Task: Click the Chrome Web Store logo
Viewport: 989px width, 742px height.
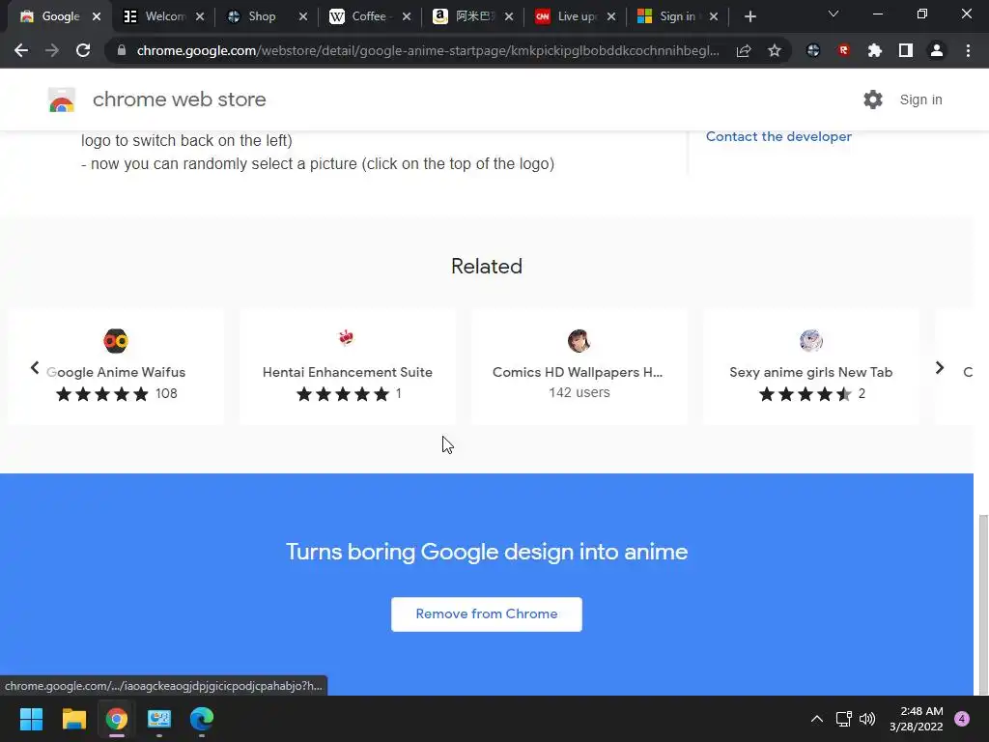Action: pyautogui.click(x=62, y=100)
